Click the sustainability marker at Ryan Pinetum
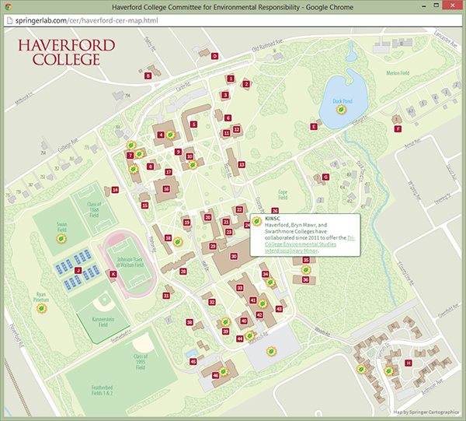This screenshot has width=466, height=421. click(x=42, y=308)
